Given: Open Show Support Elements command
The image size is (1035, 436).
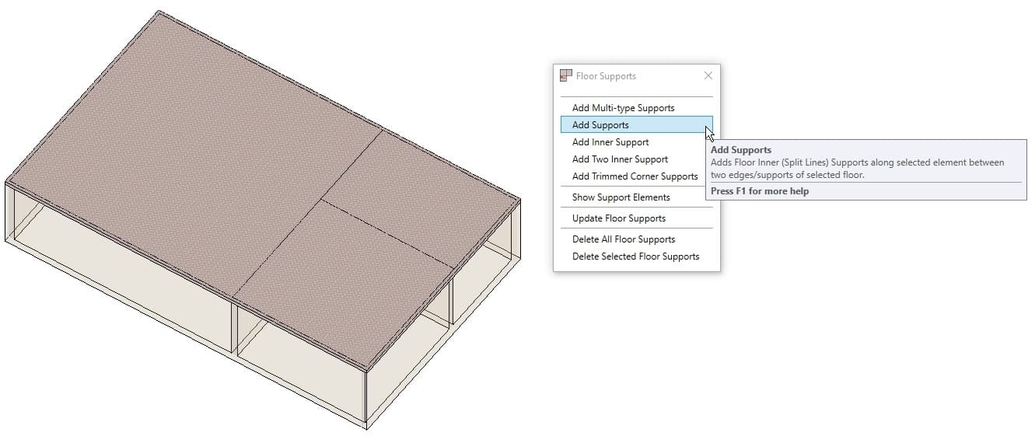Looking at the screenshot, I should (636, 197).
